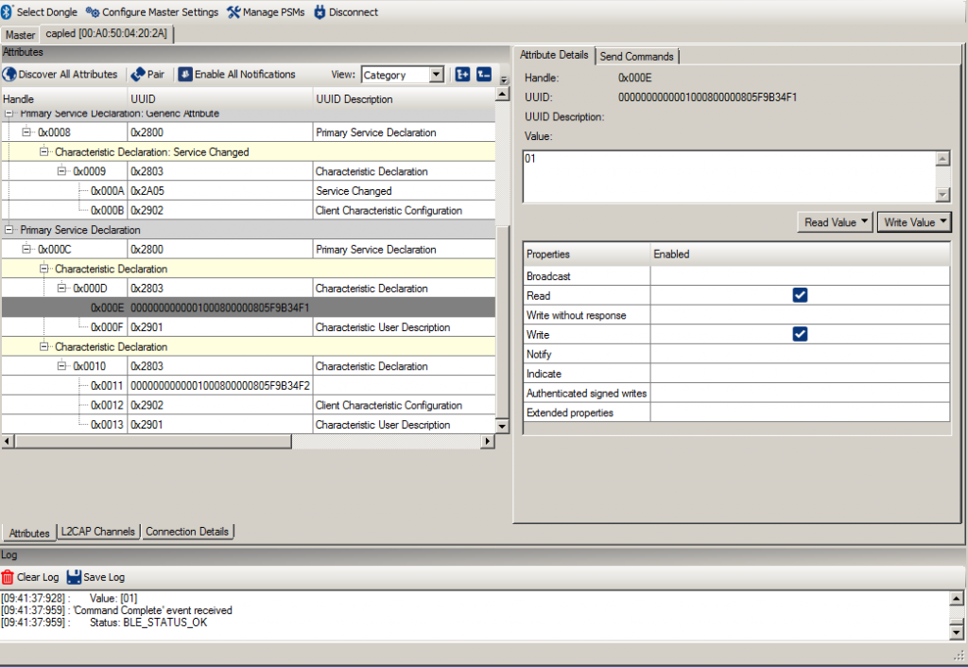The width and height of the screenshot is (968, 667).
Task: Disable the Write property checkbox
Action: (799, 334)
